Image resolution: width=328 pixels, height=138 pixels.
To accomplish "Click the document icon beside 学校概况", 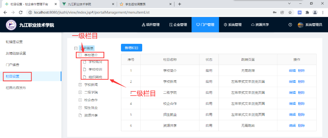I will [x=85, y=62].
